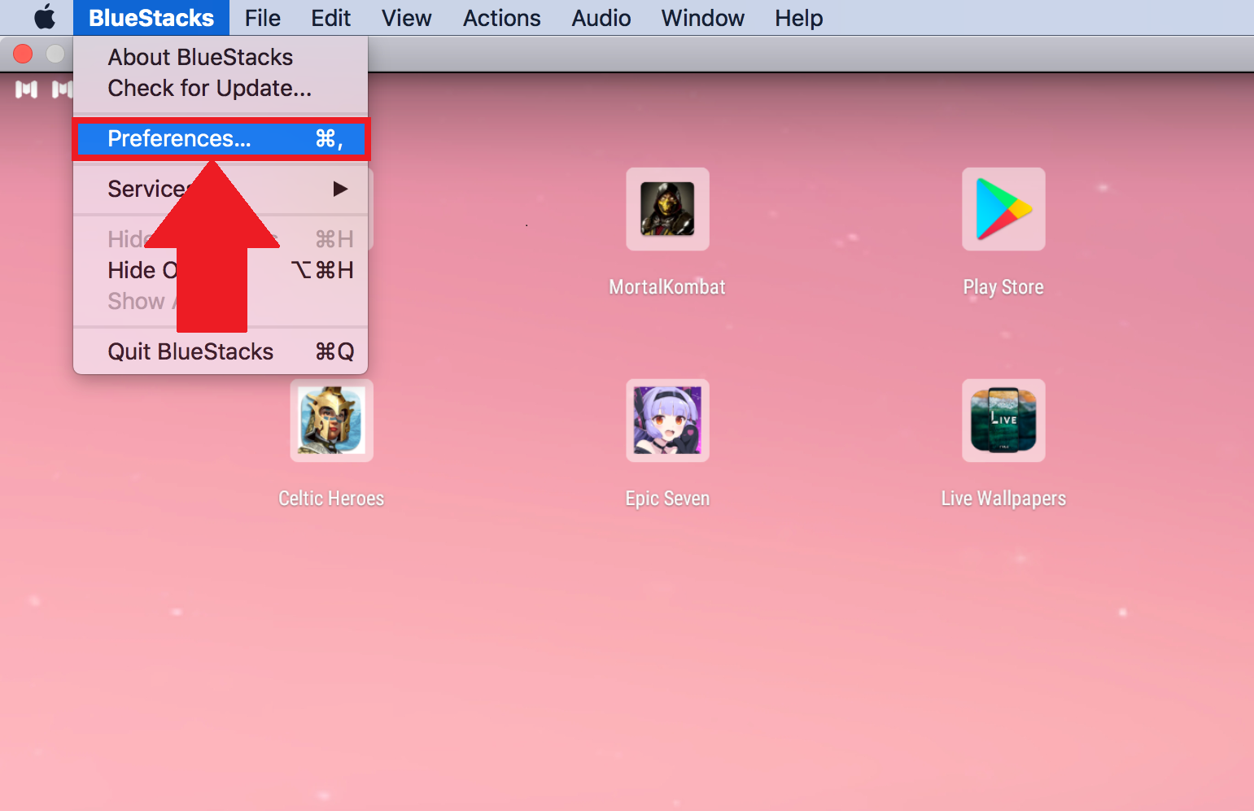
Task: Open the MortalKombat app icon
Action: pyautogui.click(x=667, y=209)
